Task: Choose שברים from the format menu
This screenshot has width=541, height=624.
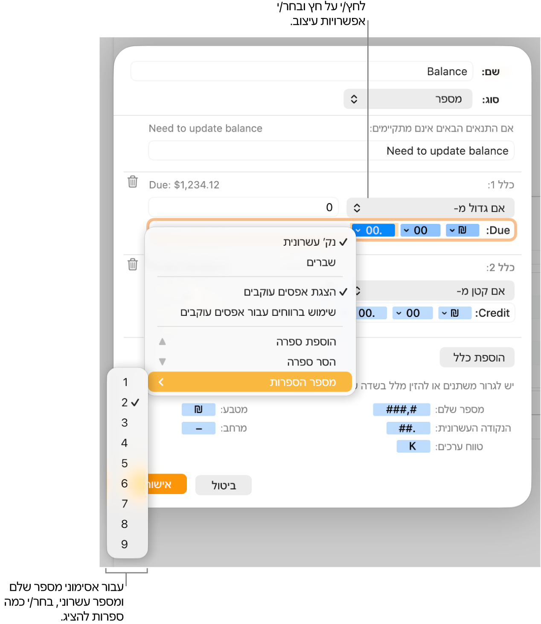Action: click(321, 262)
